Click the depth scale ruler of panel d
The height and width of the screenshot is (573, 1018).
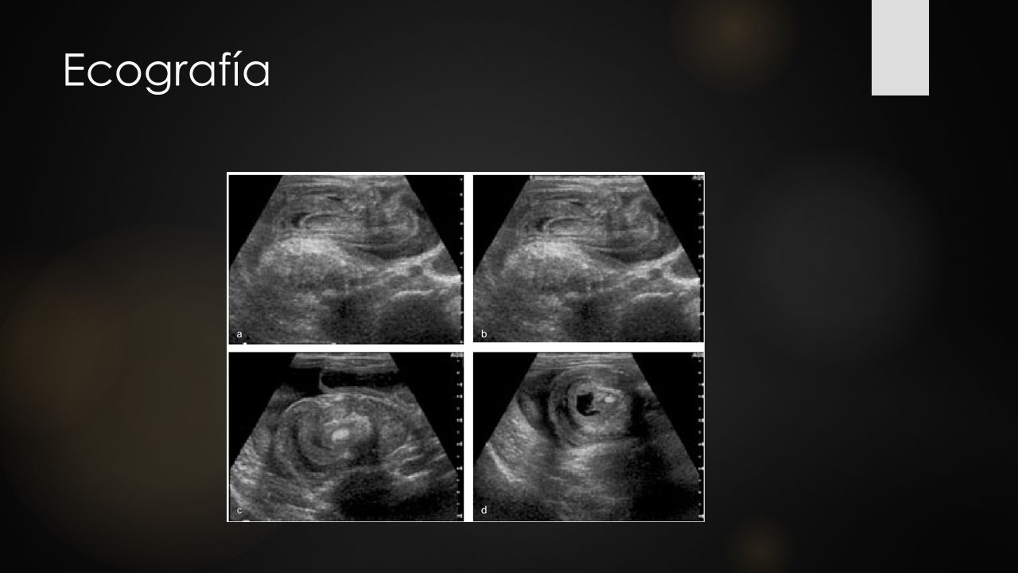coord(700,436)
